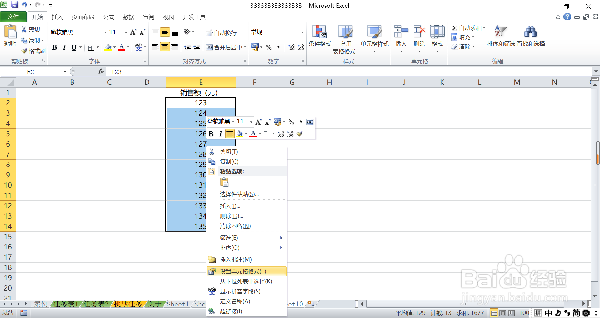Click the Insert cells (插入) ribbon icon
Screen dimensions: 600x318
tap(401, 32)
